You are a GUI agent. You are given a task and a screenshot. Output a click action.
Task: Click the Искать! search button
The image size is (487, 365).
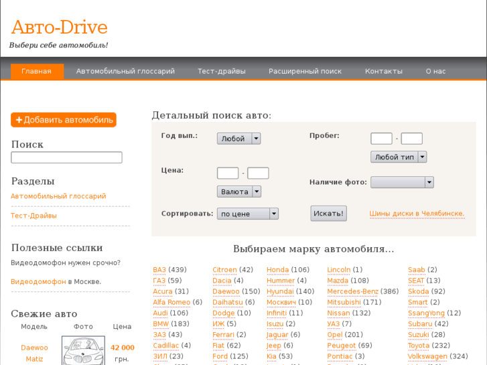click(329, 214)
